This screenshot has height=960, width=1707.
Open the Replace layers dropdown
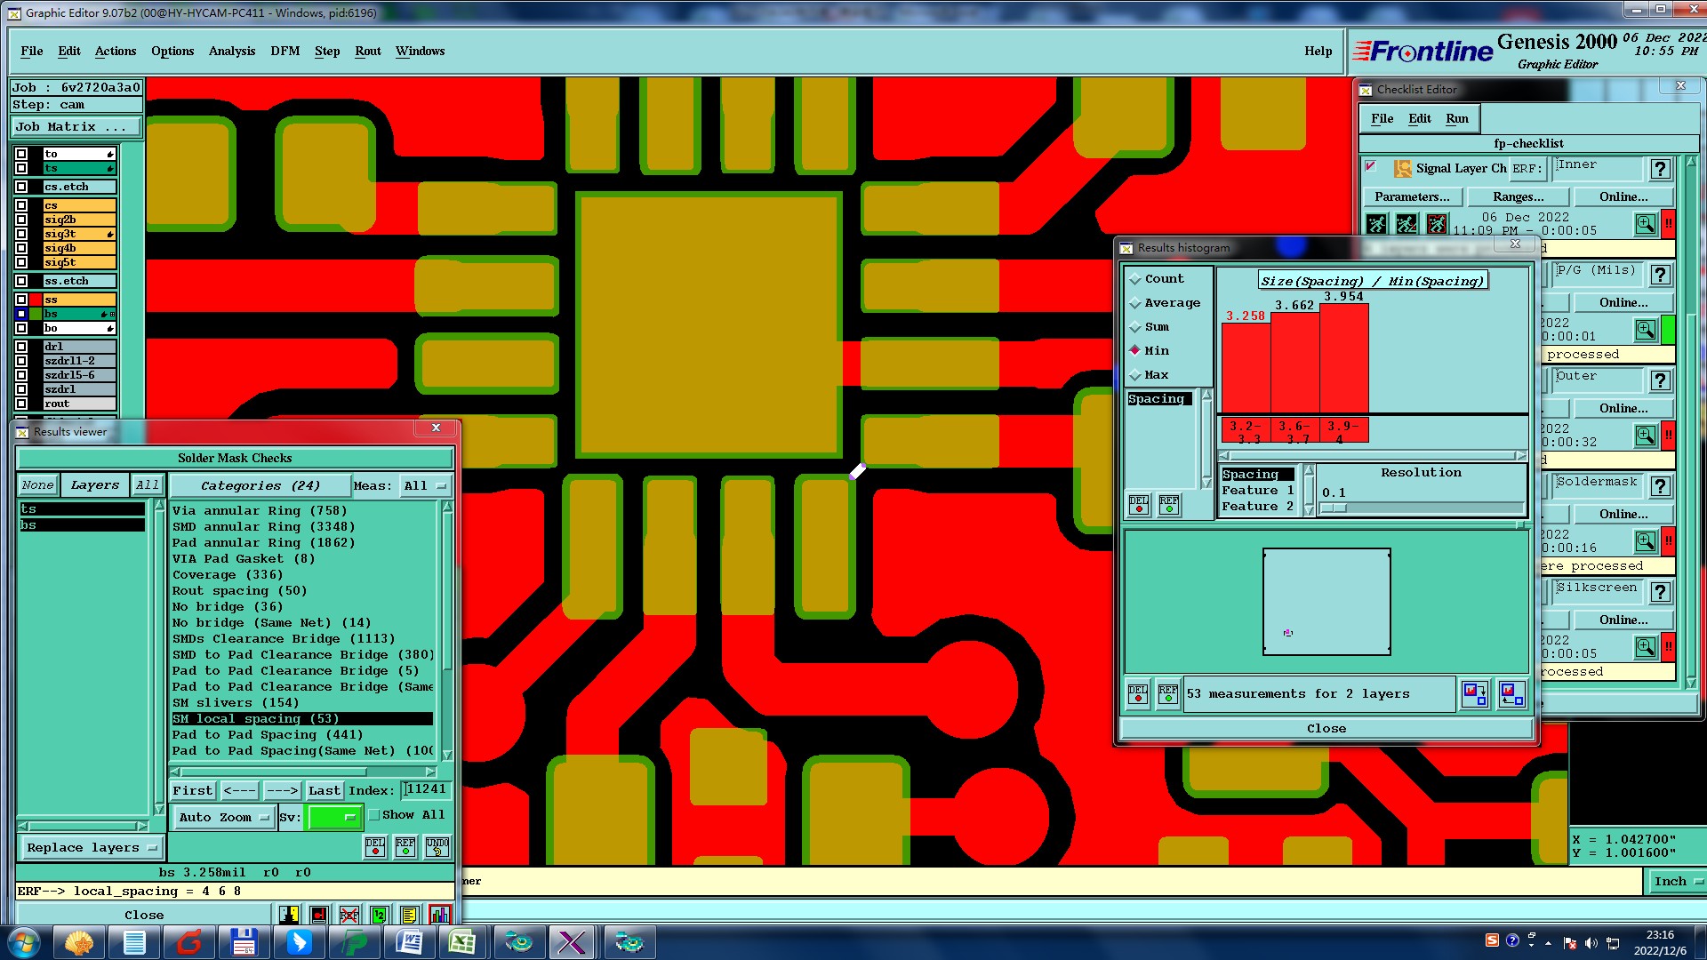point(92,848)
